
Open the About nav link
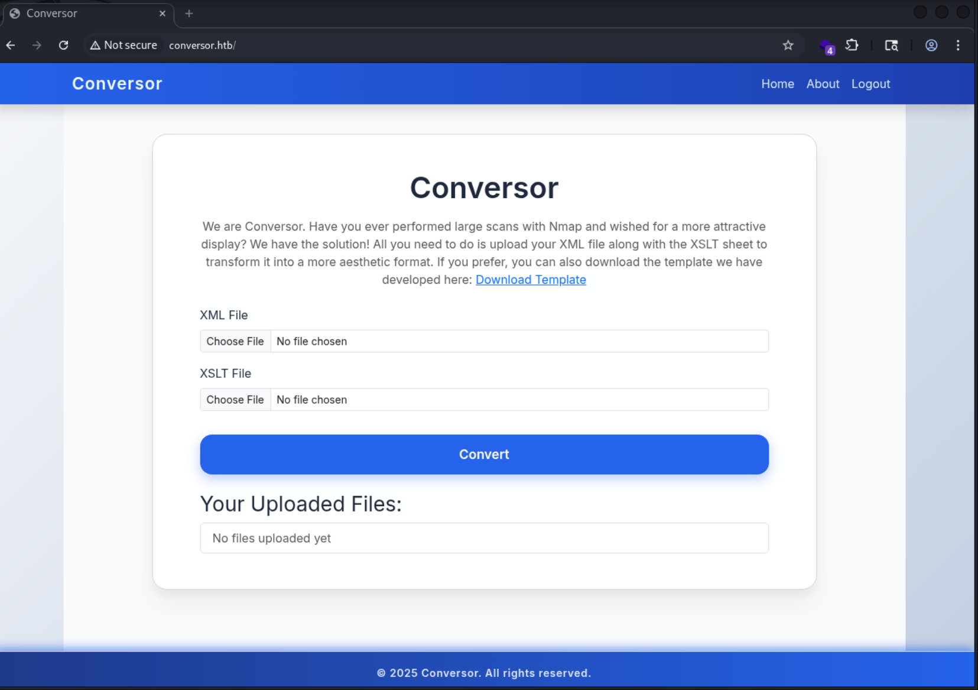click(823, 84)
